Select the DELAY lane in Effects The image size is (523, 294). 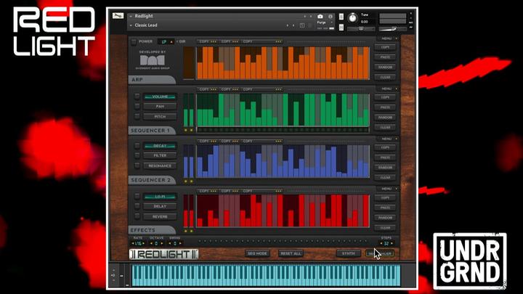point(160,206)
